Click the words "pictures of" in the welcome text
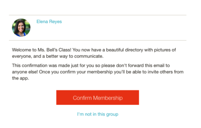201x128 pixels. (165, 50)
